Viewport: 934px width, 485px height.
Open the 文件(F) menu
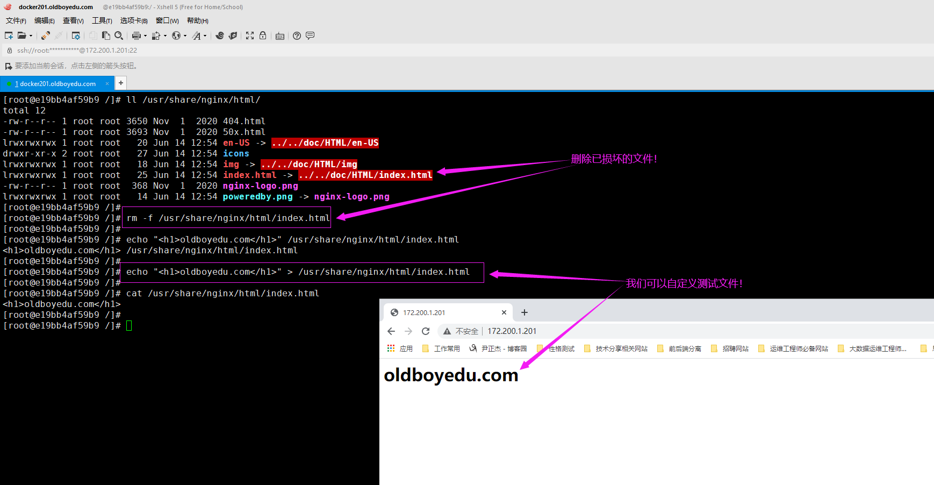click(x=16, y=20)
